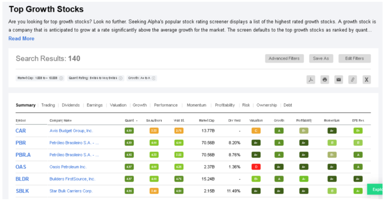Open Petróleo Brasileiro link in PBR.A row
This screenshot has width=385, height=201.
tap(74, 155)
